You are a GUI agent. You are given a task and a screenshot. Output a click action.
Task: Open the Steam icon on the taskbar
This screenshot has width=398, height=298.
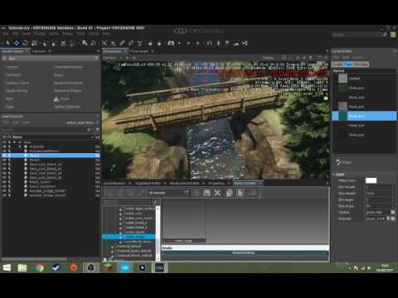[x=56, y=267]
